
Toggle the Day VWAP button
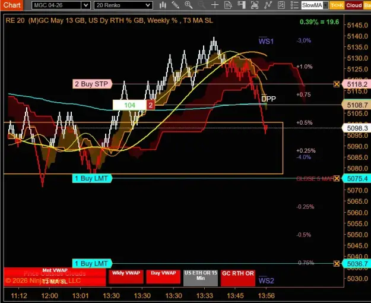(163, 276)
